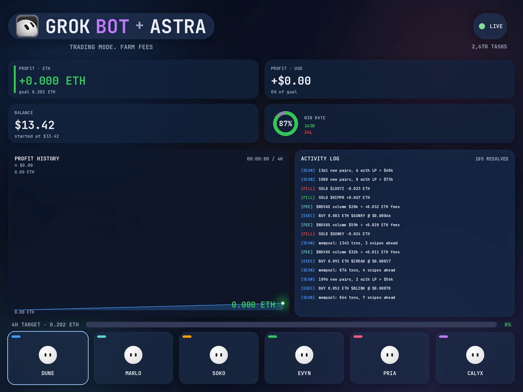Click the ACTIVITY LOG heading

(x=320, y=159)
